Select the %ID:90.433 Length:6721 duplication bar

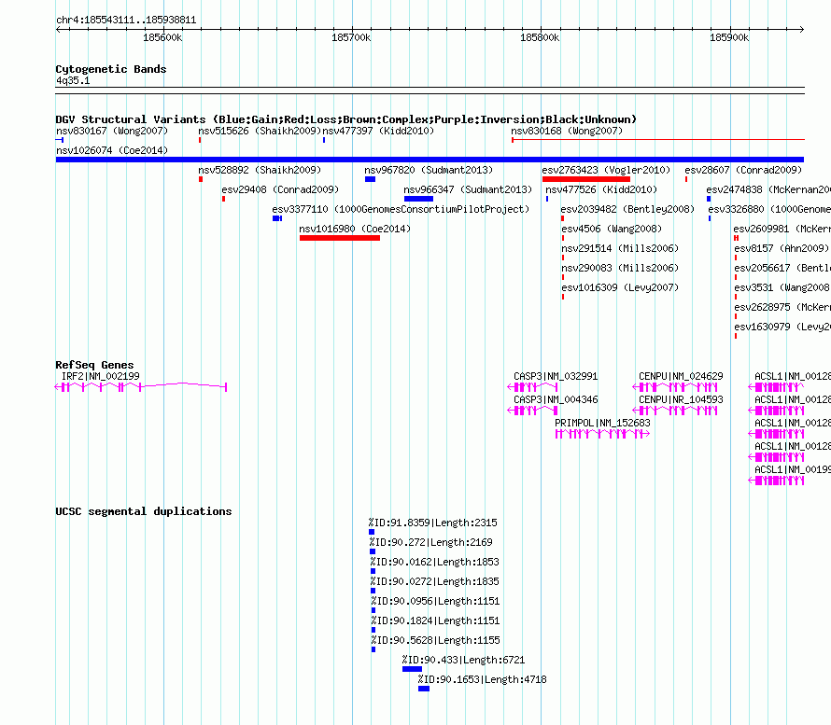(x=413, y=669)
